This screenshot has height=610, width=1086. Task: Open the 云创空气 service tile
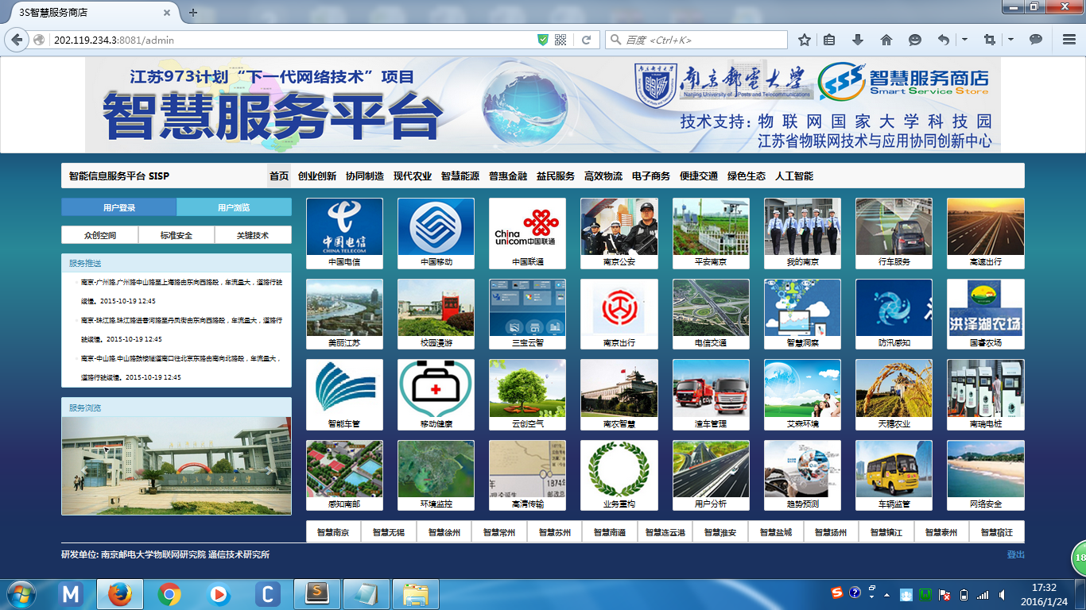(x=527, y=395)
